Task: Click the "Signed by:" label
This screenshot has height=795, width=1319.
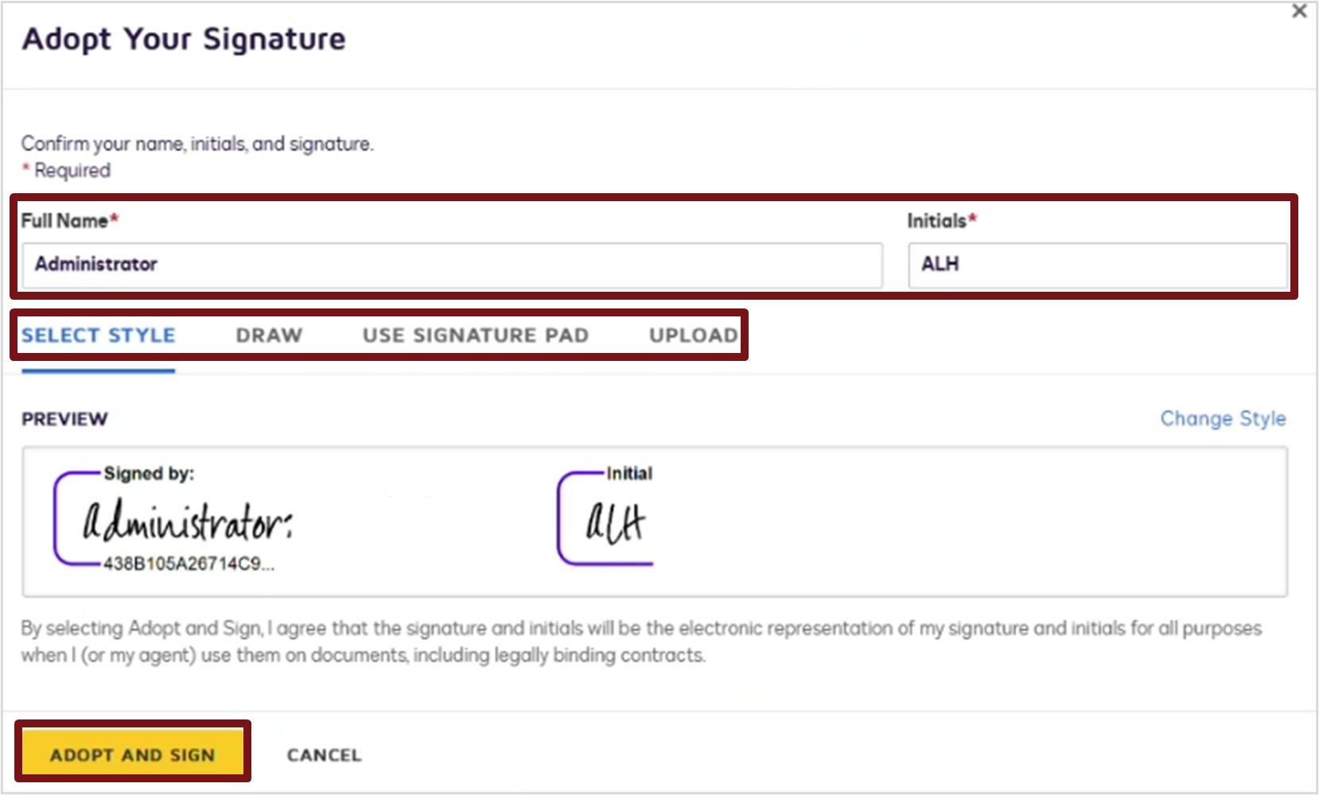Action: [x=149, y=474]
